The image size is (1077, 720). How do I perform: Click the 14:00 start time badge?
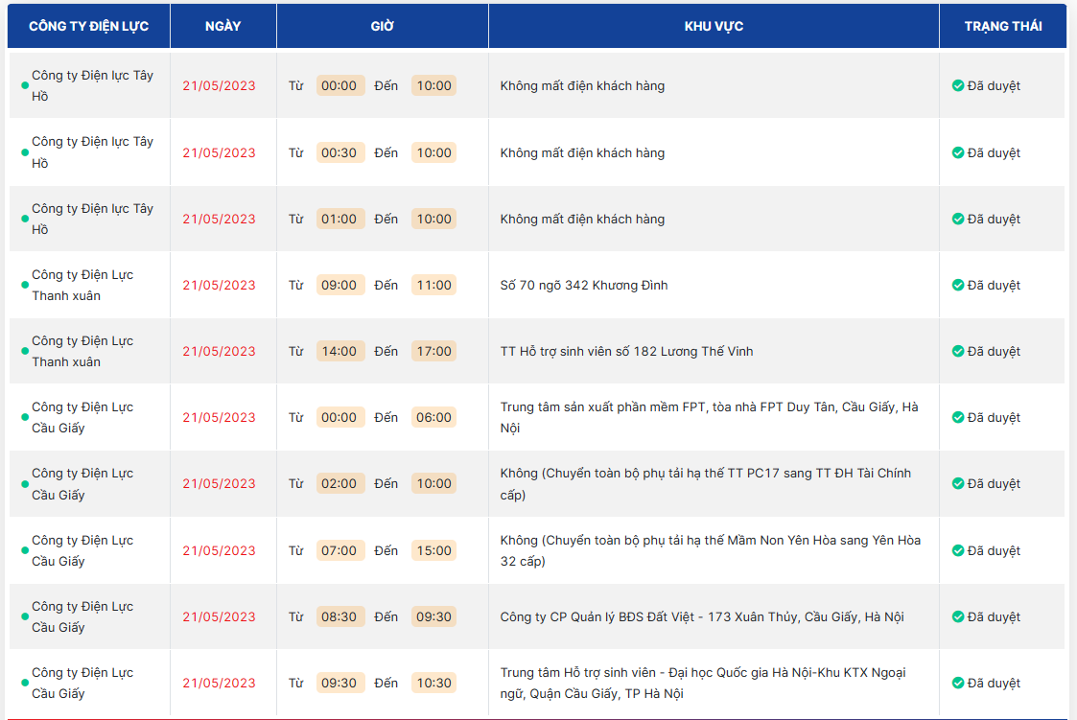(339, 351)
